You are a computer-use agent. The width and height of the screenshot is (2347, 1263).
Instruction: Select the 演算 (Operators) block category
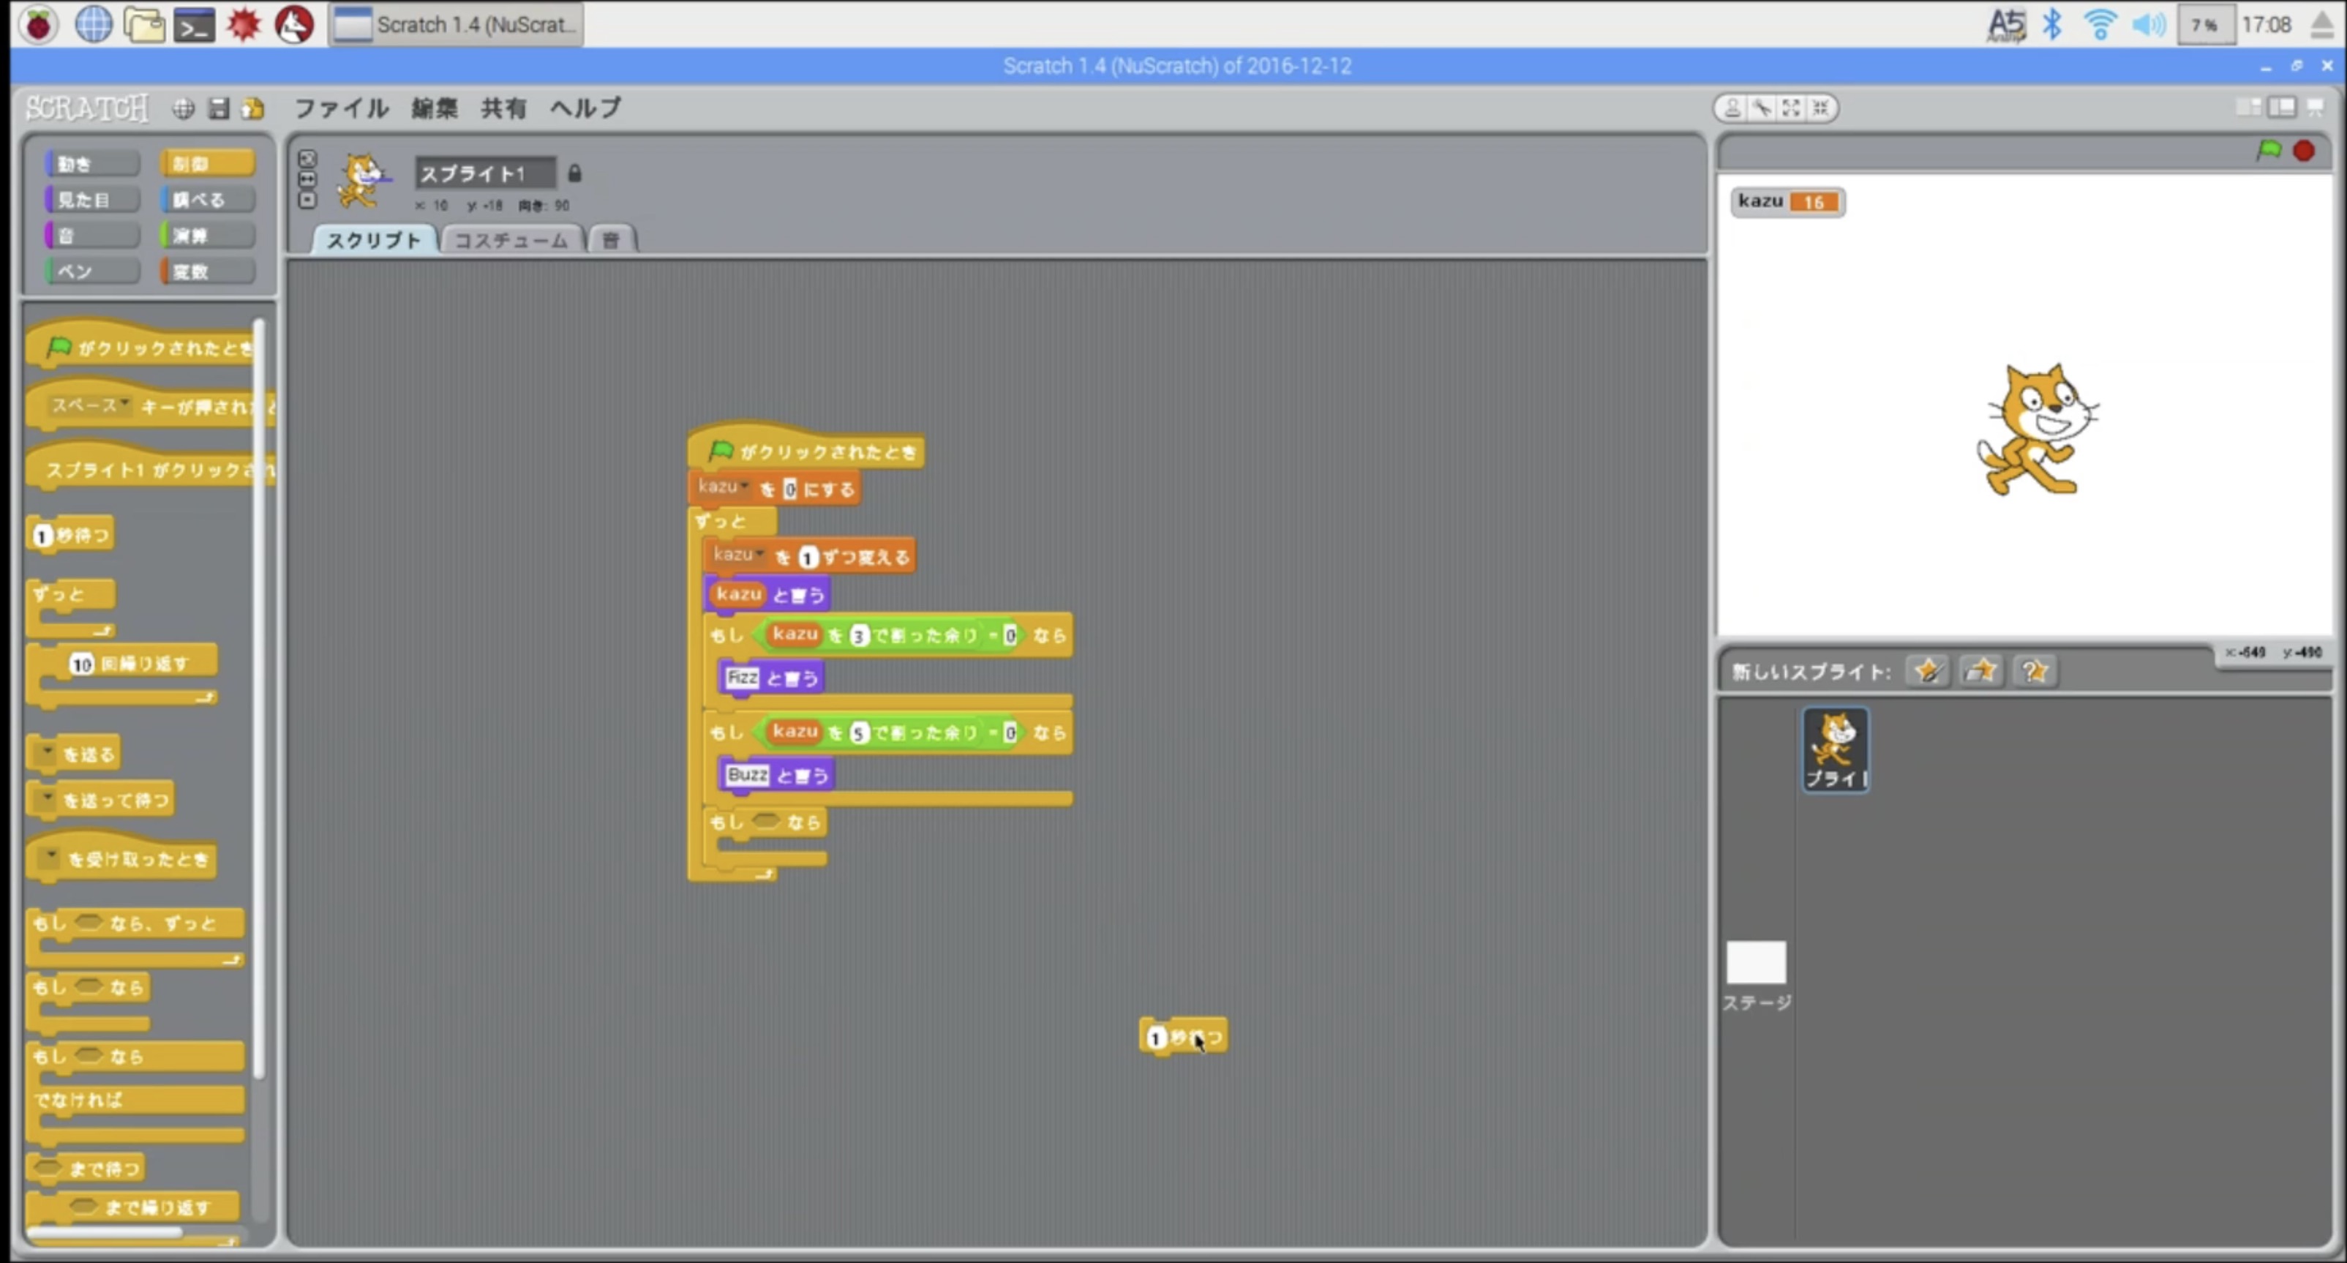pyautogui.click(x=208, y=236)
